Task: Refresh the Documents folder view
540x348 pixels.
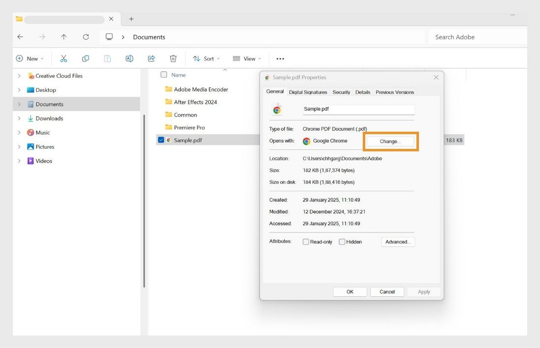Action: (x=86, y=36)
